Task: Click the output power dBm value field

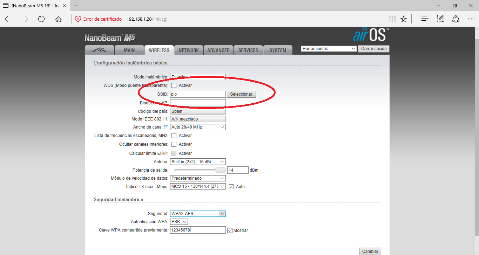Action: [x=238, y=170]
